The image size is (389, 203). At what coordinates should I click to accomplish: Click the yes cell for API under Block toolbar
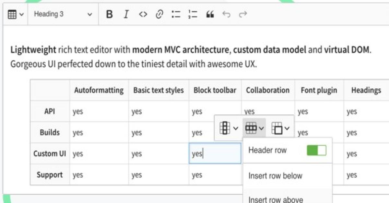tap(215, 112)
